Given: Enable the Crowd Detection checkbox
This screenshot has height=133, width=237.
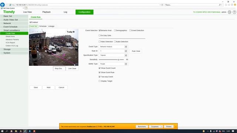Looking at the screenshot, I should pyautogui.click(x=130, y=30).
